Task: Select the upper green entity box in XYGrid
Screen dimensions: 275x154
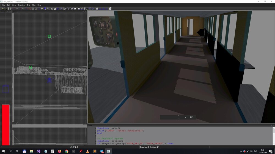Action: pyautogui.click(x=50, y=36)
